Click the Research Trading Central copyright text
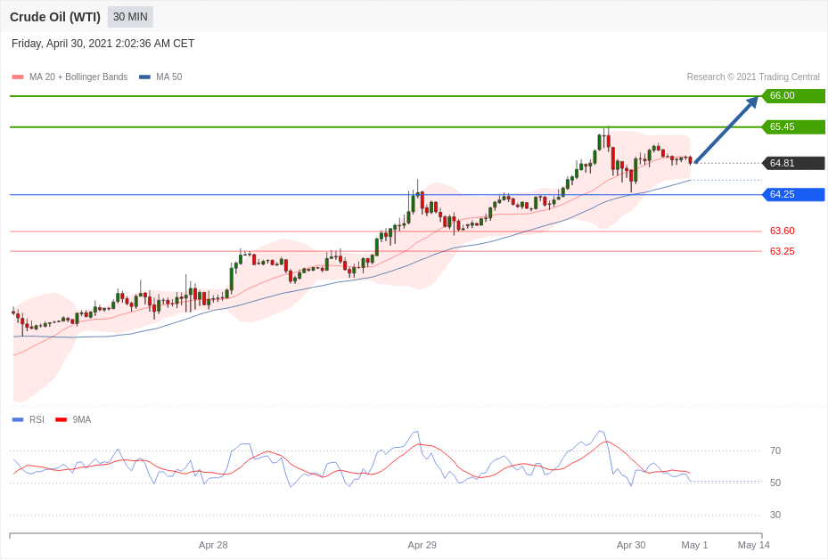Screen dimensions: 828x560 [752, 77]
